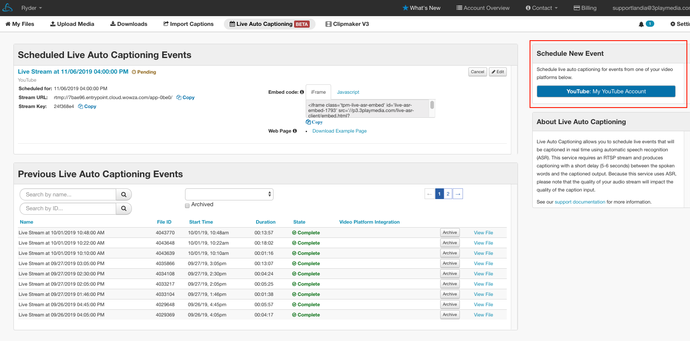Archive the 09/27/2019 02:30:00 PM stream
Image resolution: width=690 pixels, height=341 pixels.
click(450, 274)
